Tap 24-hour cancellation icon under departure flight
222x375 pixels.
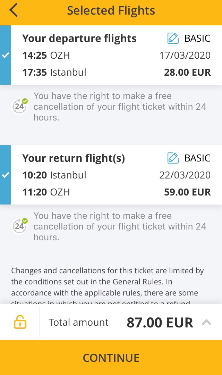pyautogui.click(x=20, y=106)
